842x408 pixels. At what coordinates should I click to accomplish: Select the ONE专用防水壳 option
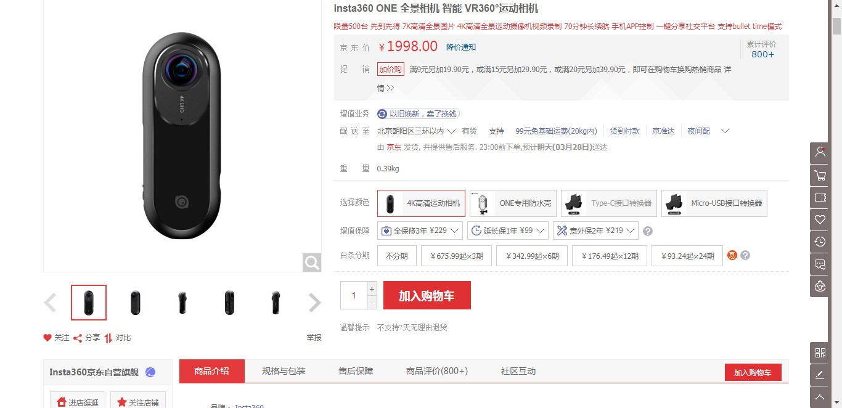pyautogui.click(x=513, y=203)
